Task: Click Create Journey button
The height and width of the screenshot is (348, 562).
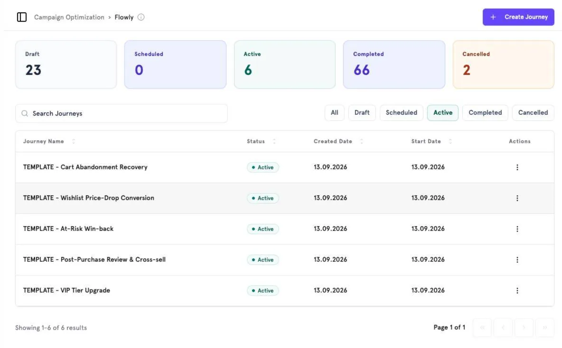Action: (518, 17)
